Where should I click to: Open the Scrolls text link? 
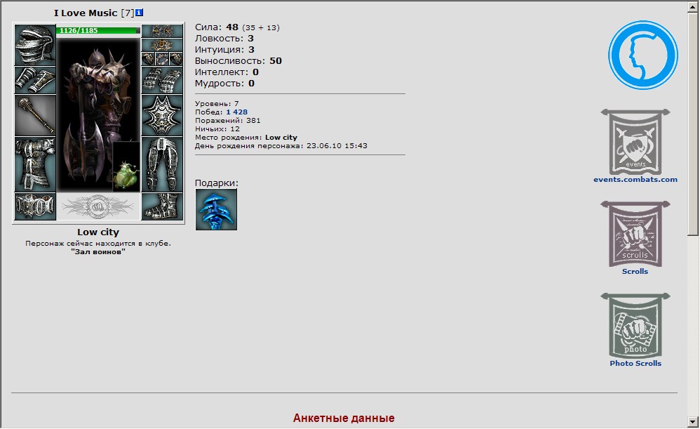(x=635, y=271)
